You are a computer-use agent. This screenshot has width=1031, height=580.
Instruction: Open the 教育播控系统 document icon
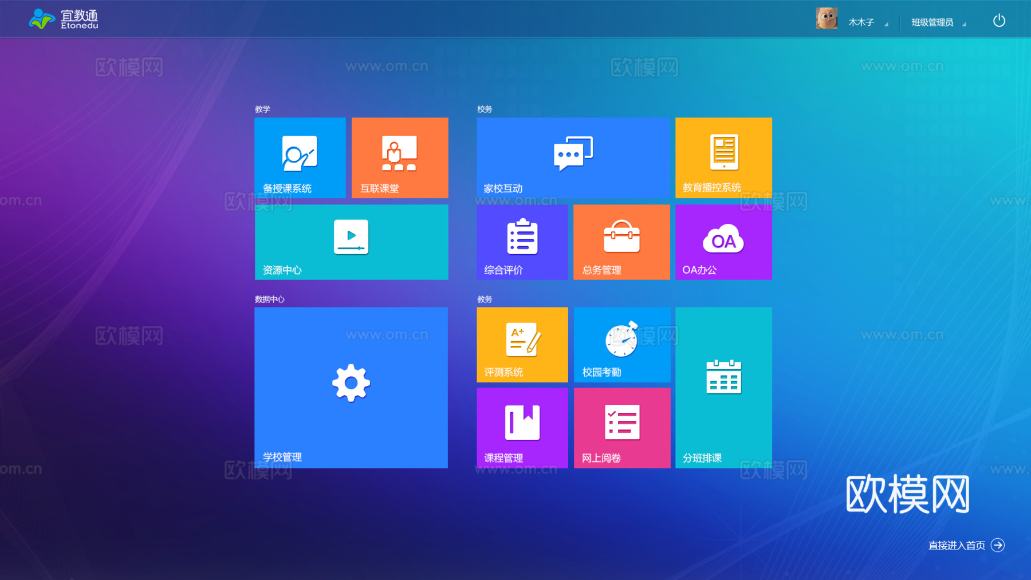pyautogui.click(x=724, y=152)
